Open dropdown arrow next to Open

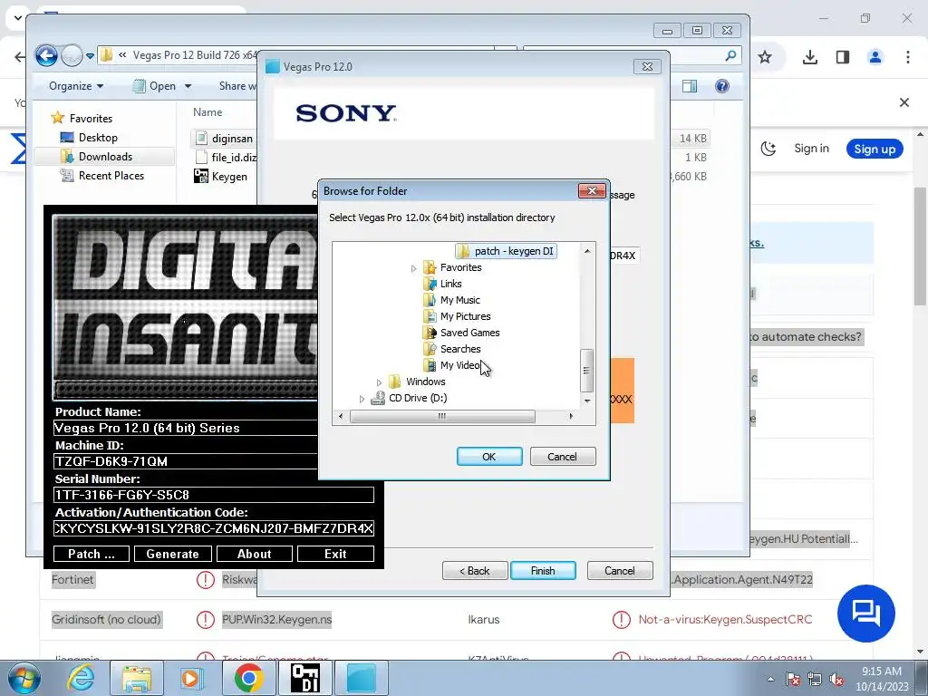188,86
